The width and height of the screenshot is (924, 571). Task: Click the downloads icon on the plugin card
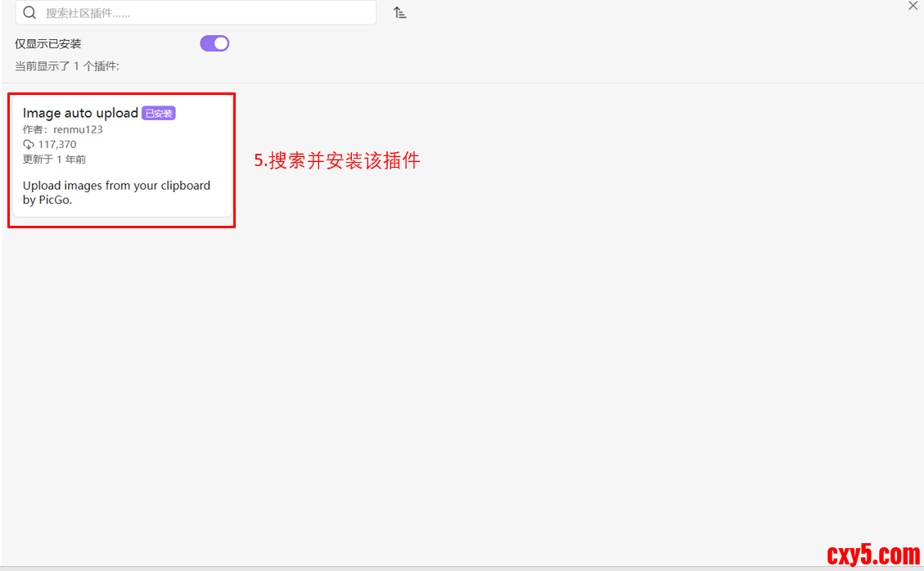click(30, 144)
